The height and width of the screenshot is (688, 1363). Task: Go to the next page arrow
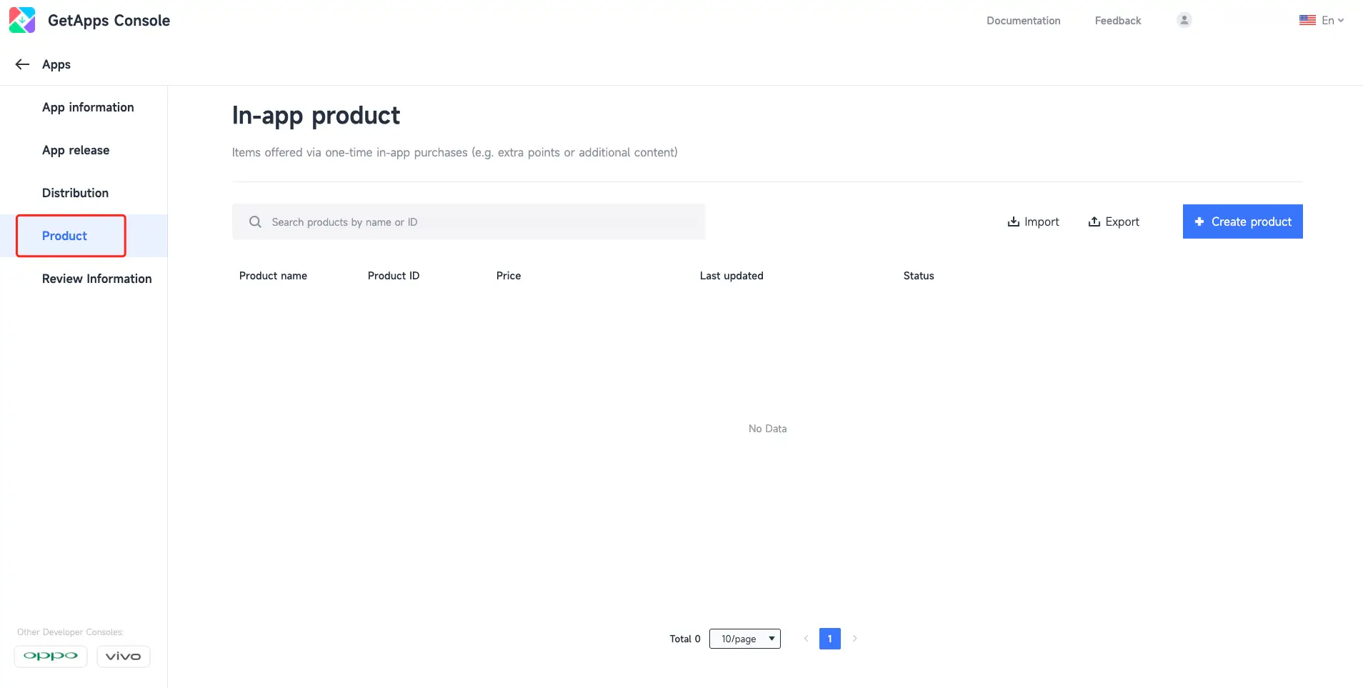click(854, 639)
